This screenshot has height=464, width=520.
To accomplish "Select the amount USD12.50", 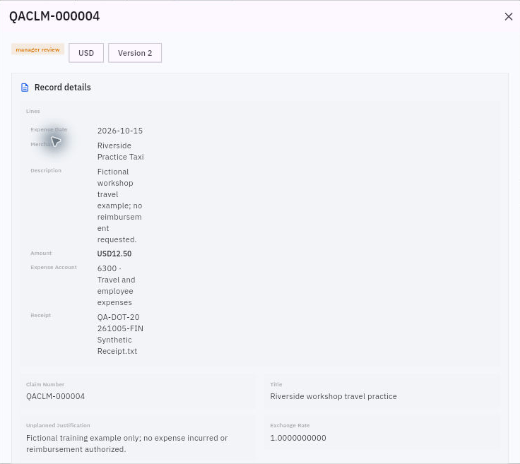I will tap(114, 254).
